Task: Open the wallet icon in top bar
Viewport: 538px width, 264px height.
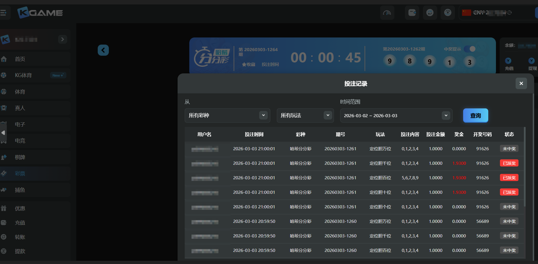Action: pos(412,13)
